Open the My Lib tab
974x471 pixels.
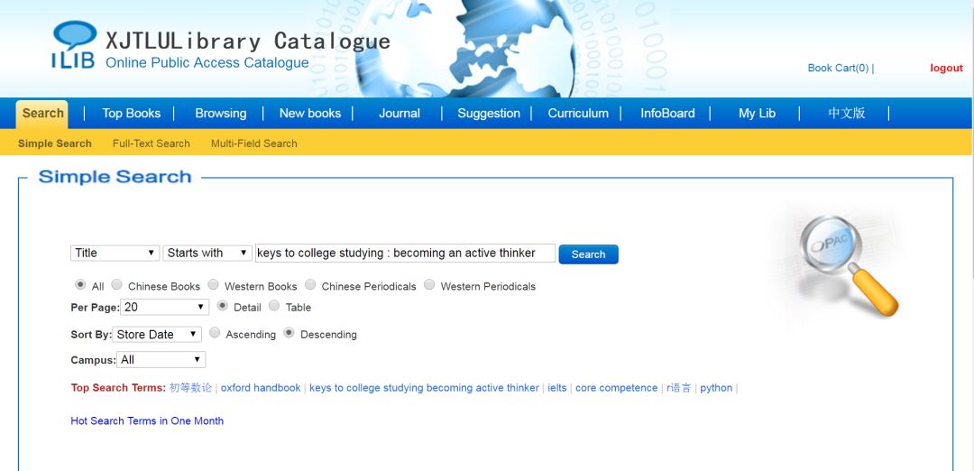point(758,114)
